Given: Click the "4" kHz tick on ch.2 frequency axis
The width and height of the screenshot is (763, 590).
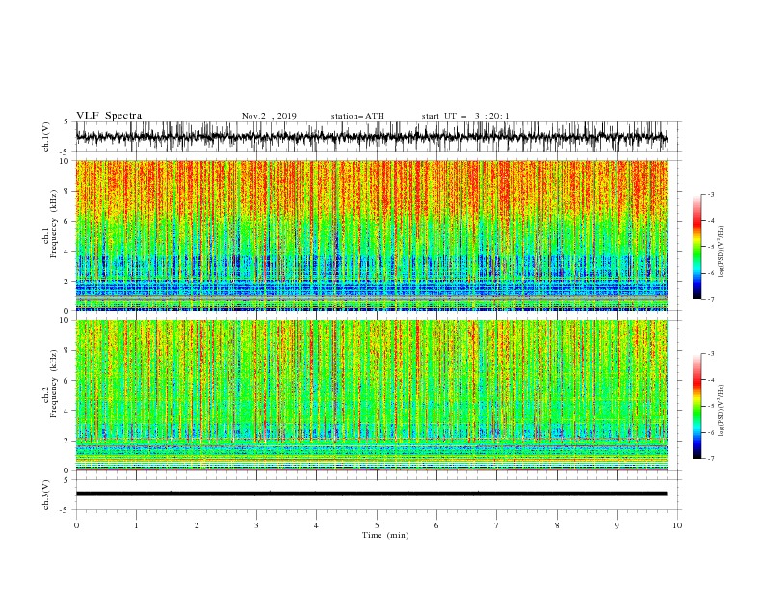Looking at the screenshot, I should pyautogui.click(x=66, y=411).
